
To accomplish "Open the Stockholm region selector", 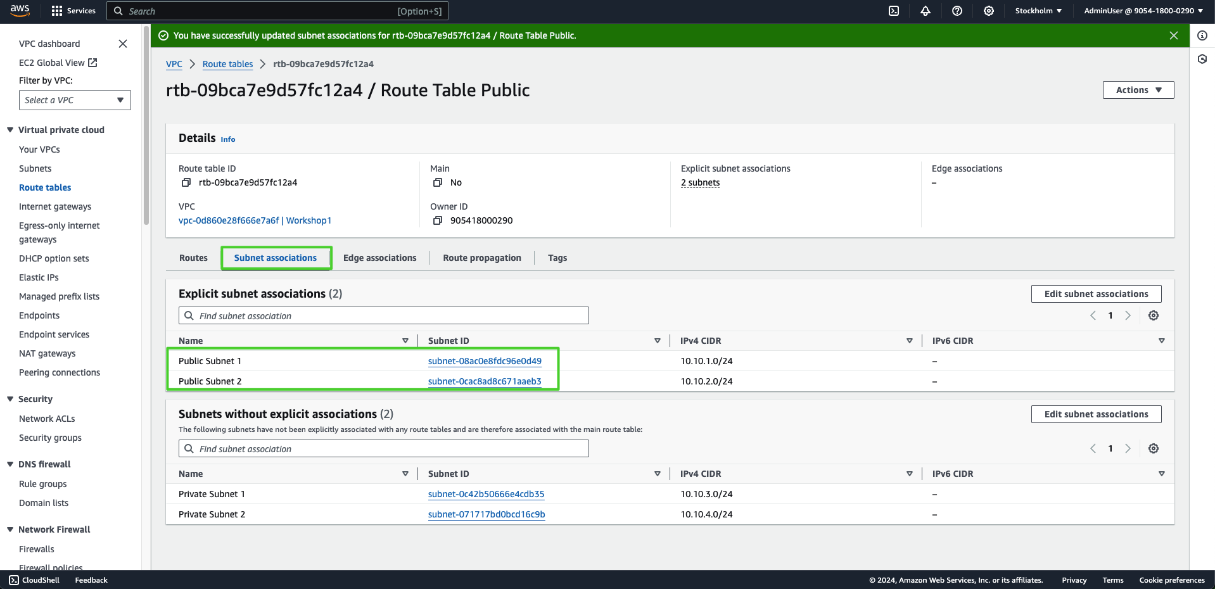I will (x=1038, y=11).
